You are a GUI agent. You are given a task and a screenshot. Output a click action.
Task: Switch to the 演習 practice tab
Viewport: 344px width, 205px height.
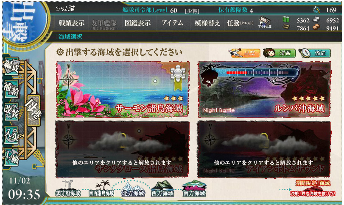pos(280,53)
